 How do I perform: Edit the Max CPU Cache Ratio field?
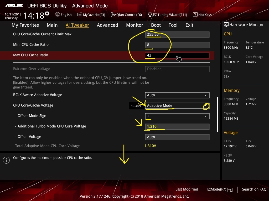click(177, 55)
